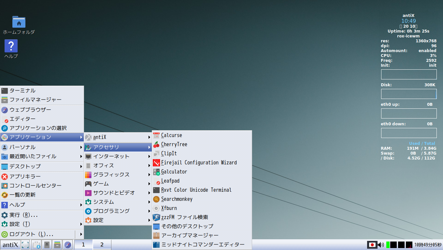Launch Searchmonkey search tool
This screenshot has height=250, width=443.
click(202, 199)
